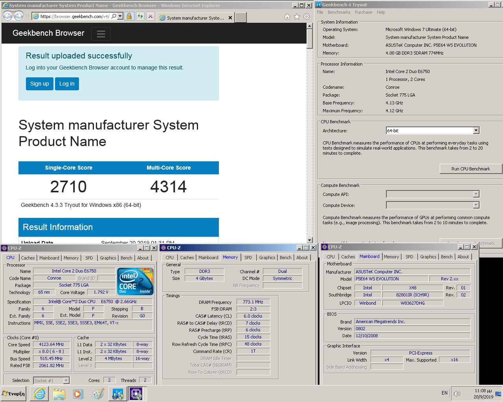Open About tab in left CPU-Z window
This screenshot has width=503, height=402.
coord(143,258)
